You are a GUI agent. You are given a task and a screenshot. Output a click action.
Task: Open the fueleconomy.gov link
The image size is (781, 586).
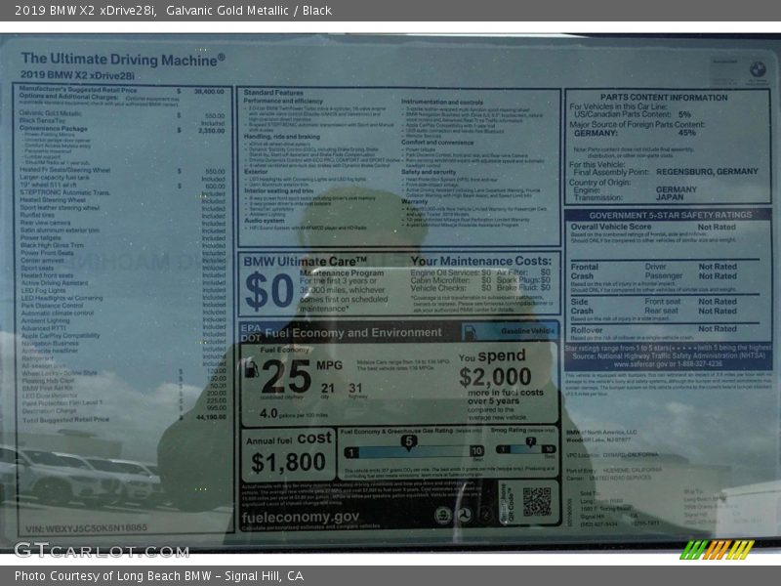pos(301,518)
